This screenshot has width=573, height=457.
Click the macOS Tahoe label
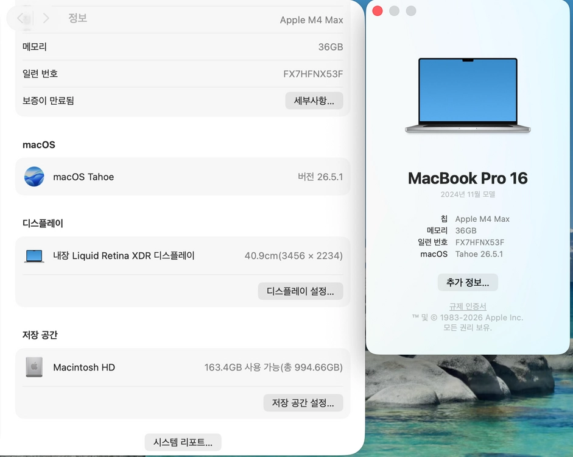pos(83,177)
